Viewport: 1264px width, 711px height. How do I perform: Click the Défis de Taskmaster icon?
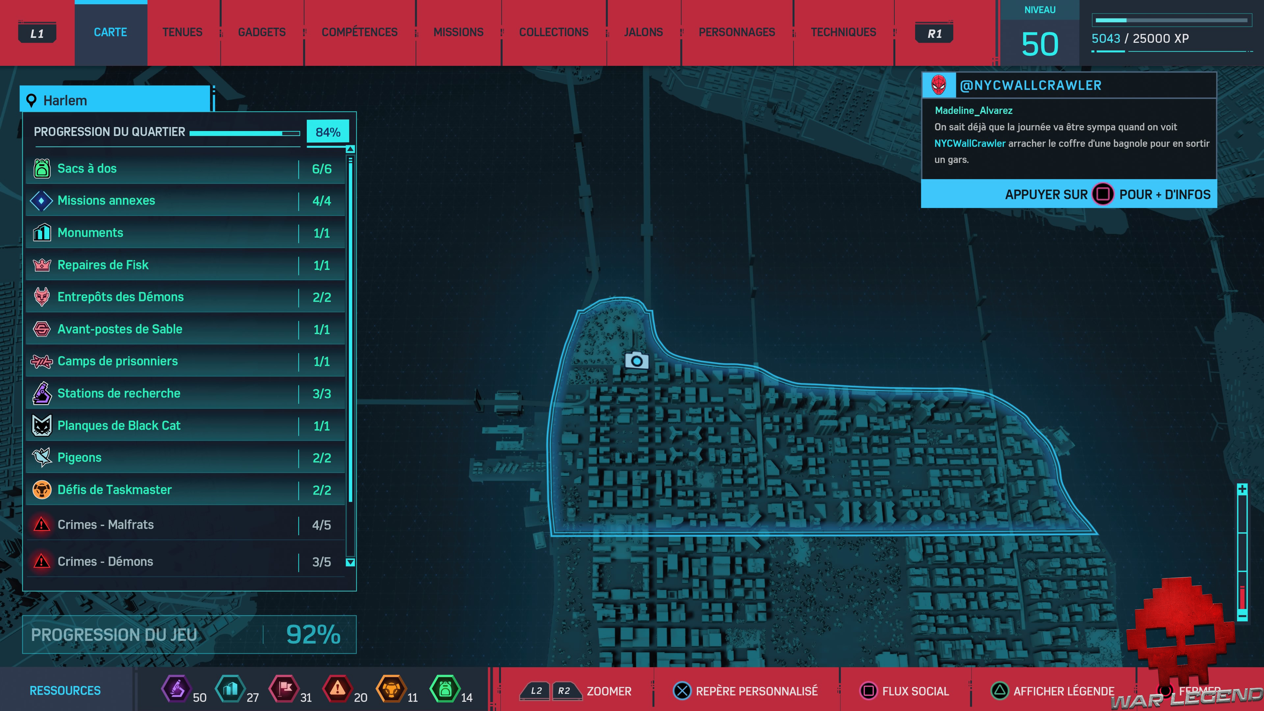point(42,490)
